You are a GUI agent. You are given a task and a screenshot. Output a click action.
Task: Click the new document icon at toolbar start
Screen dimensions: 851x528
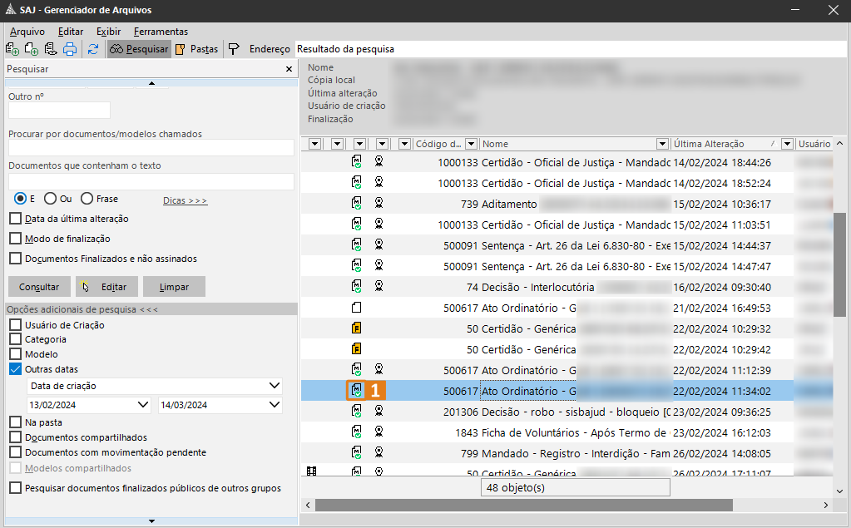12,49
